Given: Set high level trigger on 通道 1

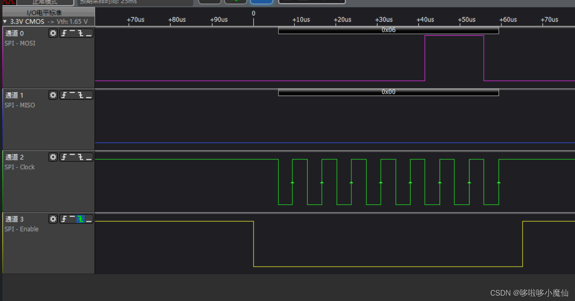Looking at the screenshot, I should (72, 95).
